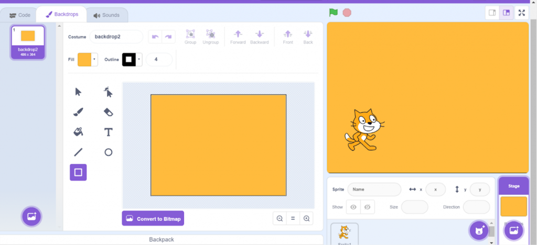Image resolution: width=537 pixels, height=245 pixels.
Task: Switch to the Code tab
Action: pos(20,15)
